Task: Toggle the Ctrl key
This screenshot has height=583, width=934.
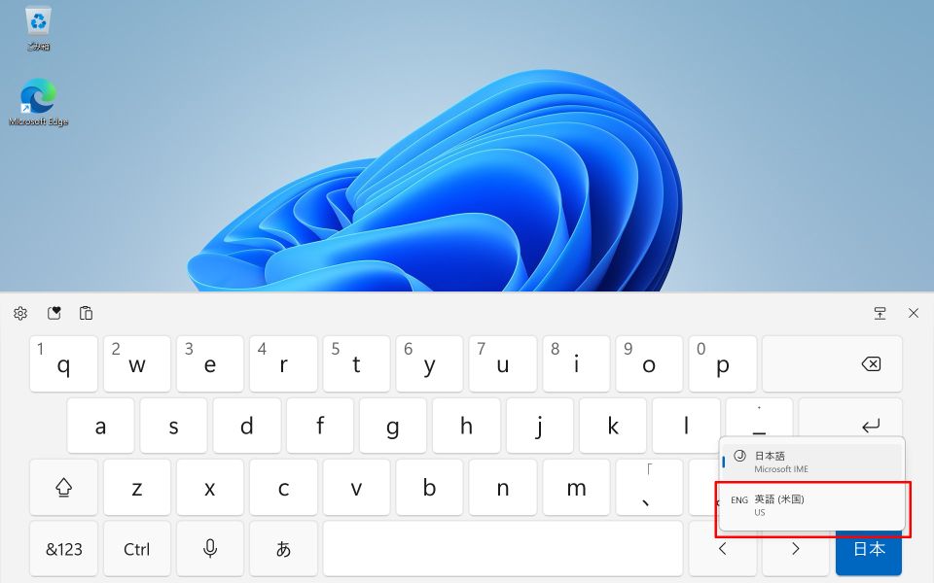Action: tap(136, 548)
